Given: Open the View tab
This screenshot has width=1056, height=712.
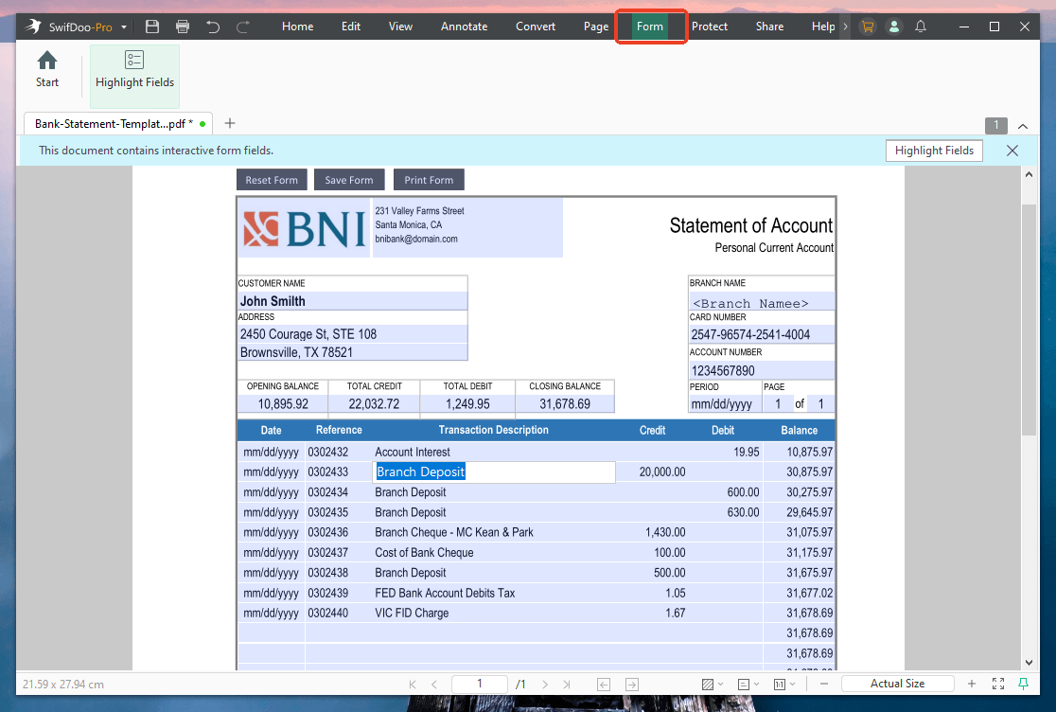Looking at the screenshot, I should pos(400,27).
